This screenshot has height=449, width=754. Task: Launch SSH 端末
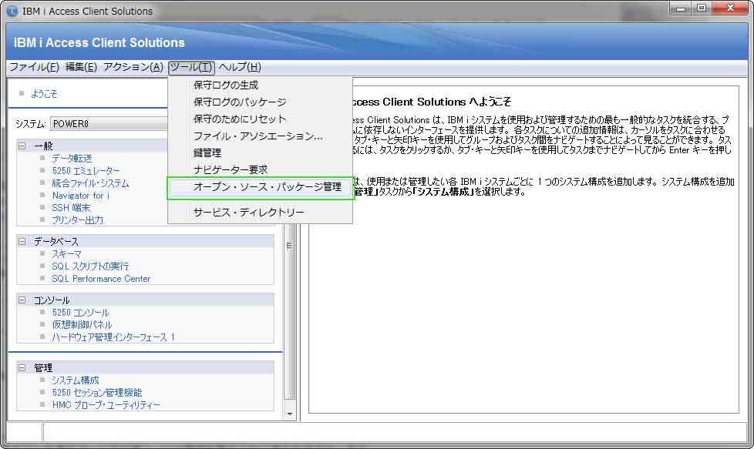(x=71, y=208)
